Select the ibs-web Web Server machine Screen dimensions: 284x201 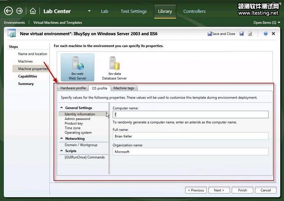click(77, 67)
